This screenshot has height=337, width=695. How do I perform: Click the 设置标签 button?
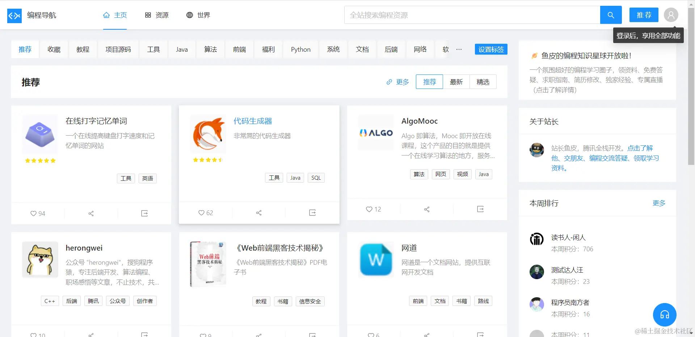coord(491,49)
